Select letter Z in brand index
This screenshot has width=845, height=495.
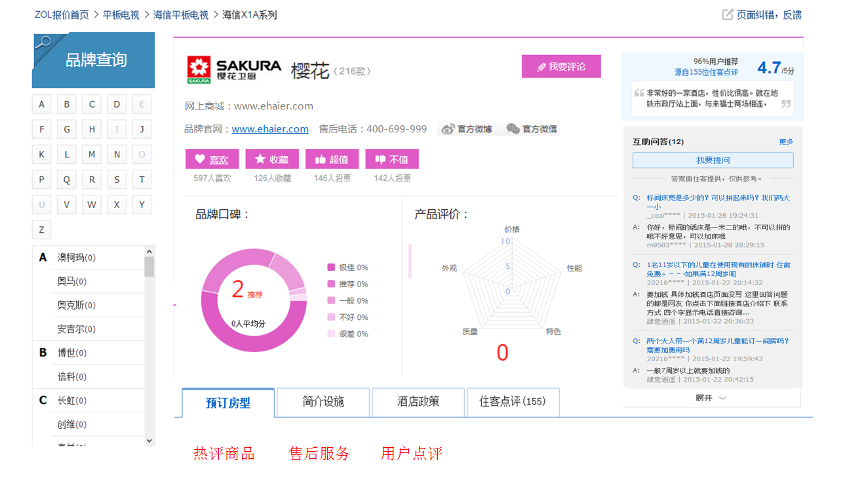42,229
